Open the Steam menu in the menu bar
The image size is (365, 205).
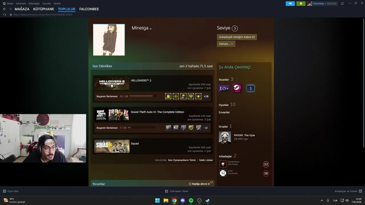point(8,3)
